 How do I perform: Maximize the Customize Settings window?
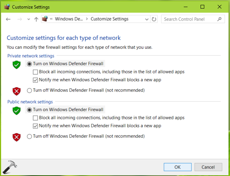tap(202, 7)
